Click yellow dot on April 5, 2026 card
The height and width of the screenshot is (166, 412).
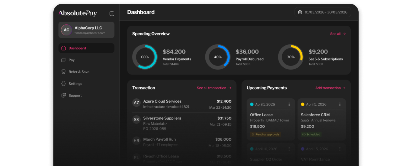(x=303, y=104)
